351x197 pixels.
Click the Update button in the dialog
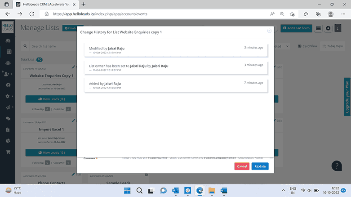point(260,166)
